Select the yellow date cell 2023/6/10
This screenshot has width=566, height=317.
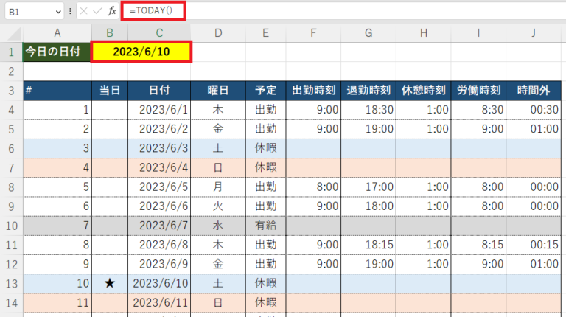pyautogui.click(x=141, y=52)
